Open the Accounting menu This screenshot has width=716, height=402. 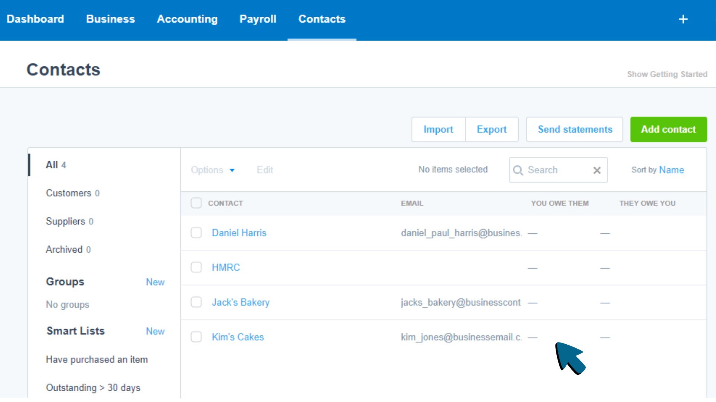coord(188,19)
